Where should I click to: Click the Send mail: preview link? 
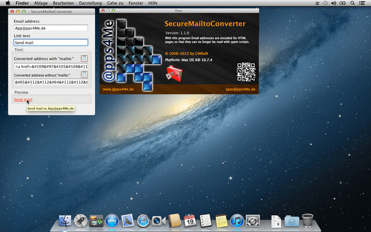click(x=23, y=100)
